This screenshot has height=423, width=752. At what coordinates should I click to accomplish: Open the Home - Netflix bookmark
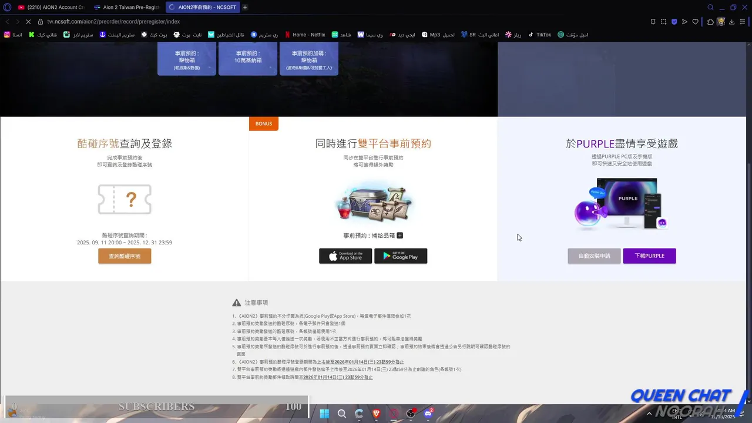coord(305,35)
